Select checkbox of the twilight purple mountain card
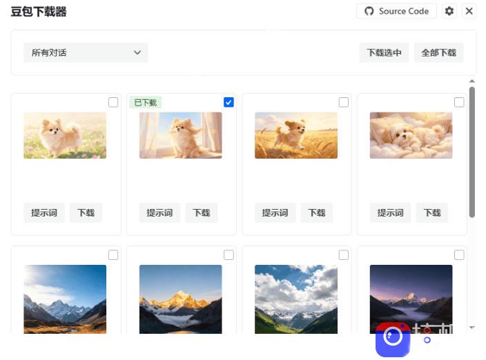This screenshot has height=360, width=486. point(459,255)
